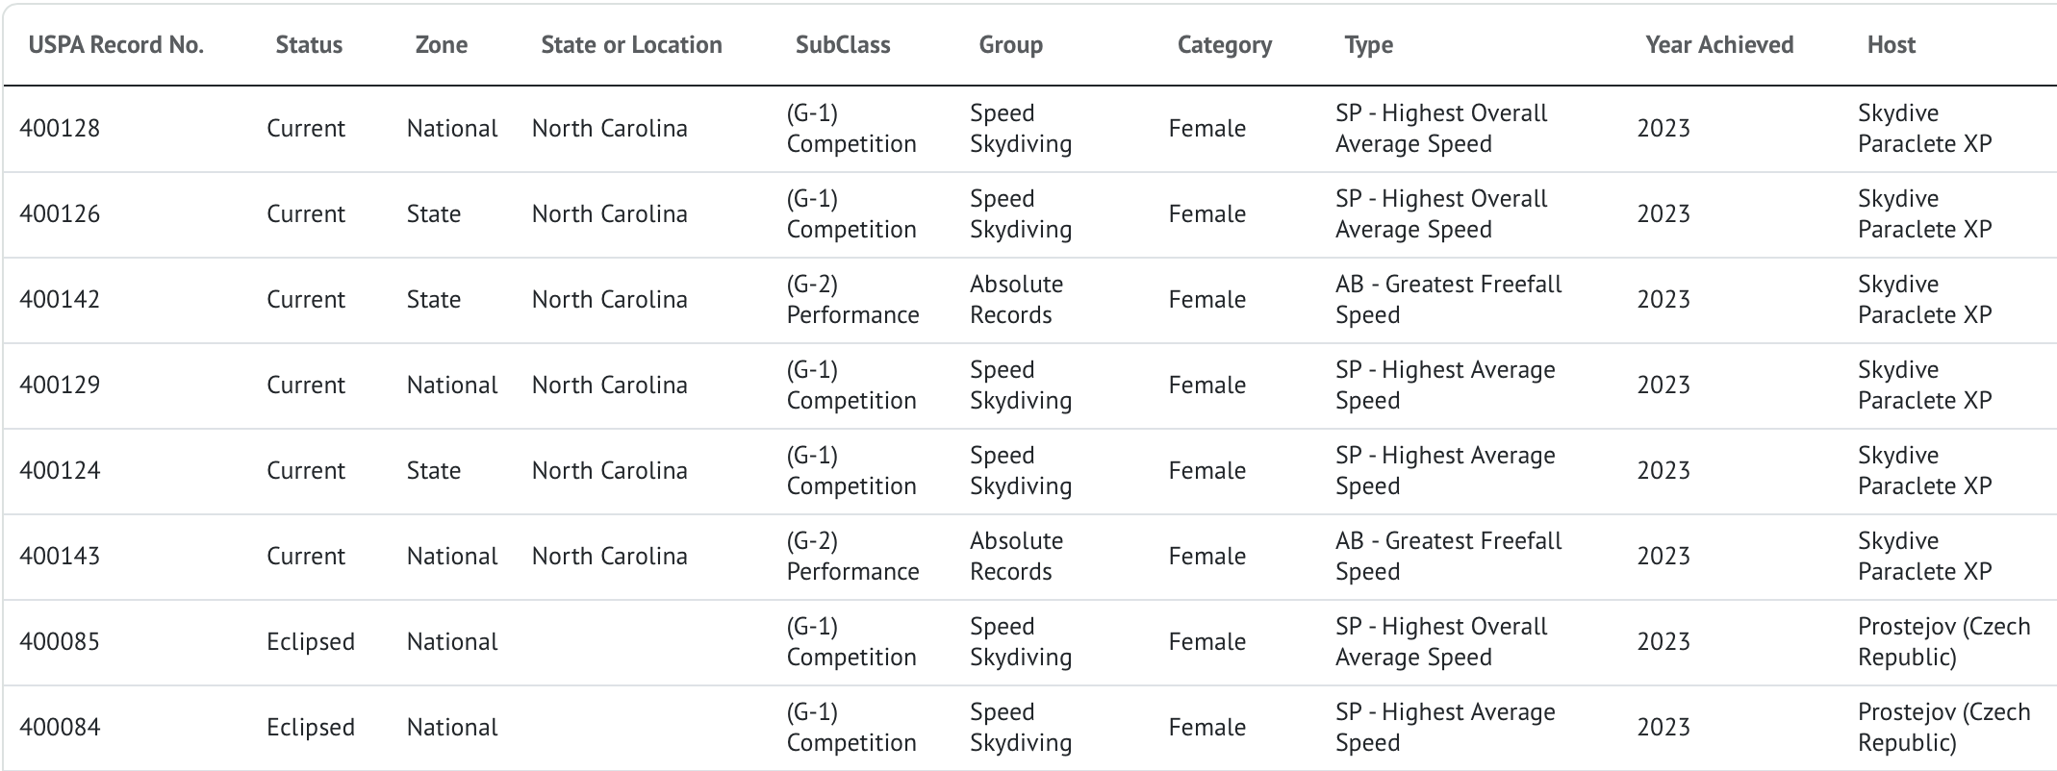Viewport: 2057px width, 771px height.
Task: Select record number 400124
Action: (60, 471)
